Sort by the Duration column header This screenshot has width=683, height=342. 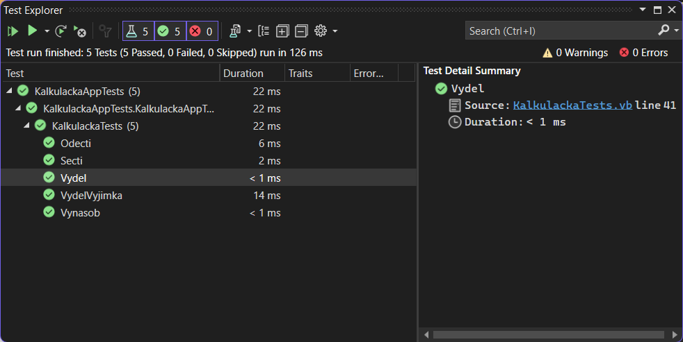(x=252, y=73)
